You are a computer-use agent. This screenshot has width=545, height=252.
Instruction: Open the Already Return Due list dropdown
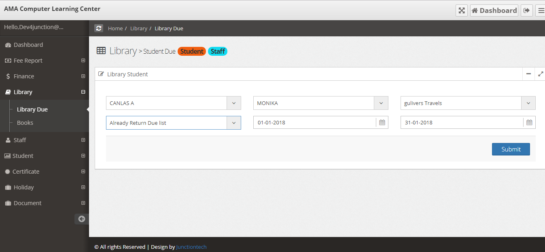pyautogui.click(x=174, y=123)
